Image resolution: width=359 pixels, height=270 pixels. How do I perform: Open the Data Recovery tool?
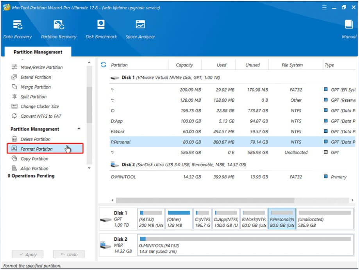coord(18,29)
